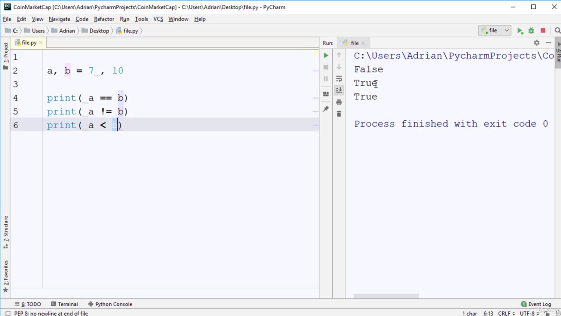This screenshot has height=316, width=561.
Task: Open the View menu
Action: click(37, 19)
